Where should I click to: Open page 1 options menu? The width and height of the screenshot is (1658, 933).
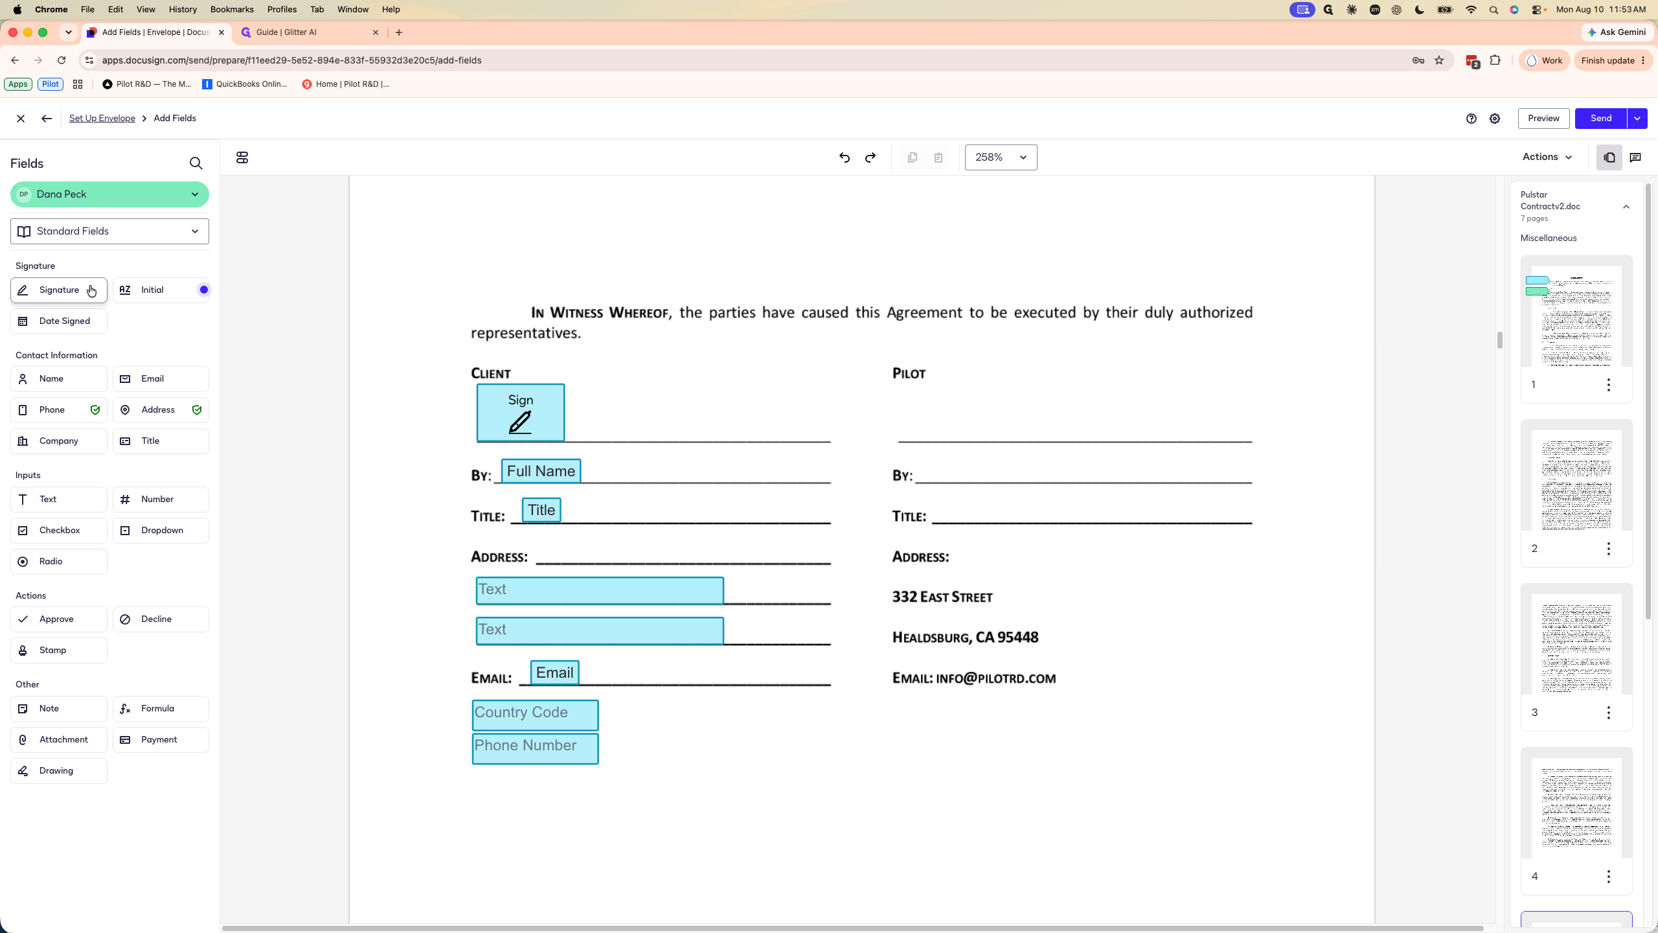[x=1608, y=385]
